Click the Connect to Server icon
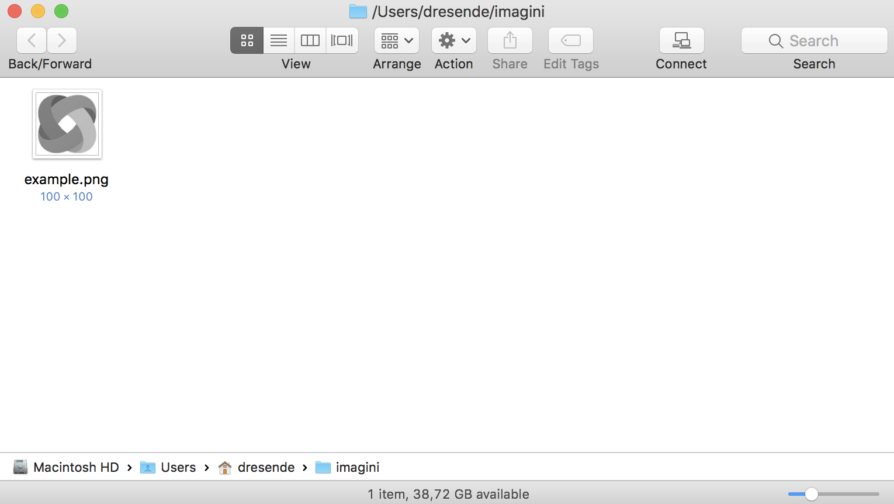The height and width of the screenshot is (504, 894). tap(682, 40)
